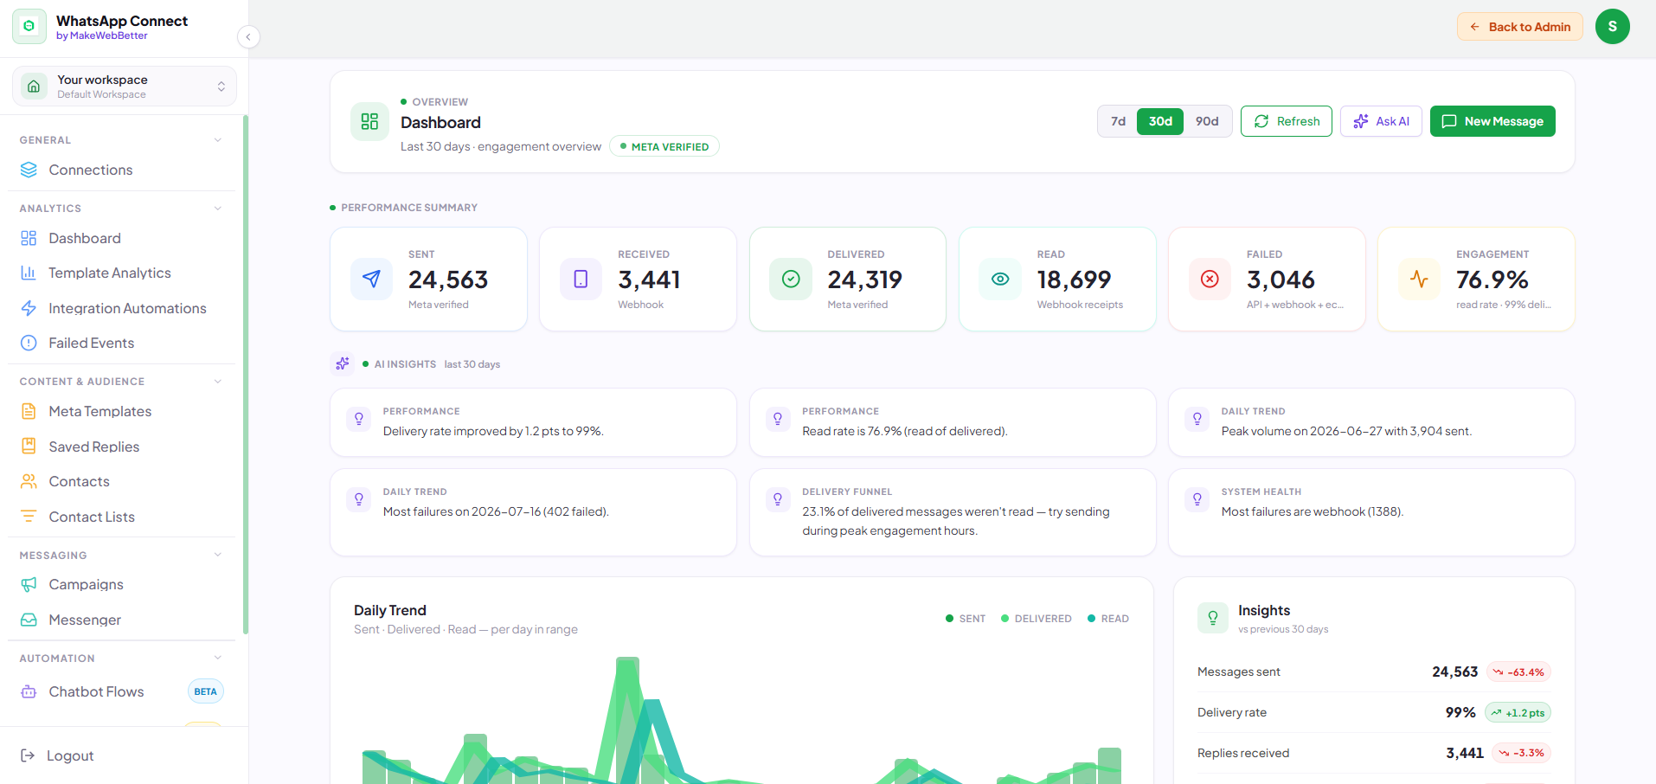
Task: Click the Received phone icon
Action: coord(581,279)
